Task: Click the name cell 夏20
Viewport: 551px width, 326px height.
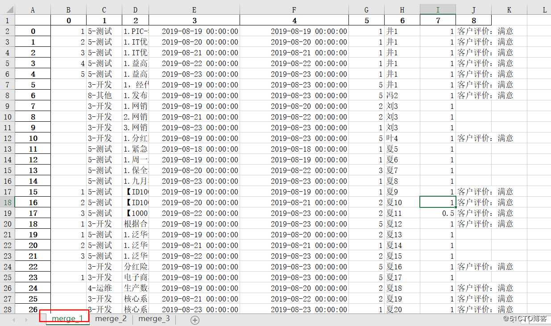Action: coord(402,309)
